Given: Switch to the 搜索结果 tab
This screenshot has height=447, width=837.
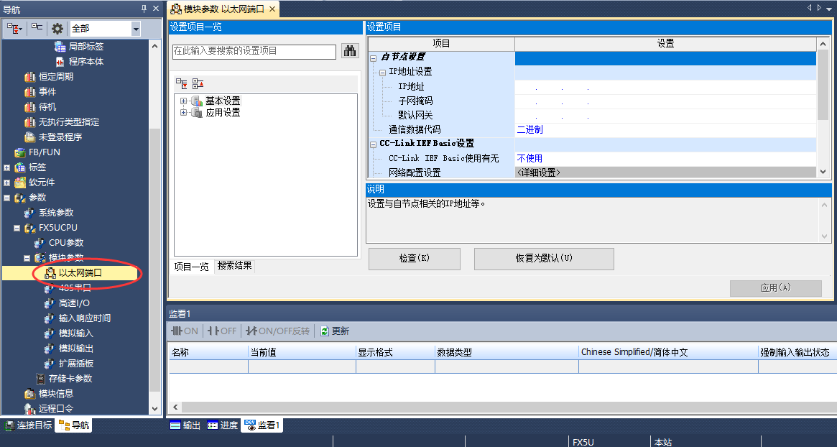Looking at the screenshot, I should 235,265.
